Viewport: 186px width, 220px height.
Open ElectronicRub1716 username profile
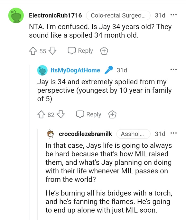pyautogui.click(x=55, y=15)
